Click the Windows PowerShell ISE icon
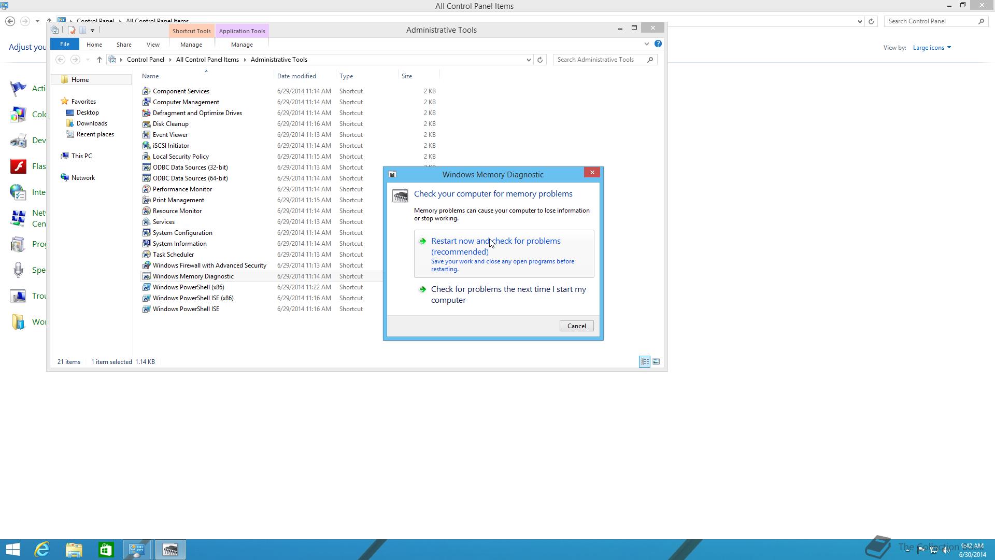995x560 pixels. coord(146,309)
